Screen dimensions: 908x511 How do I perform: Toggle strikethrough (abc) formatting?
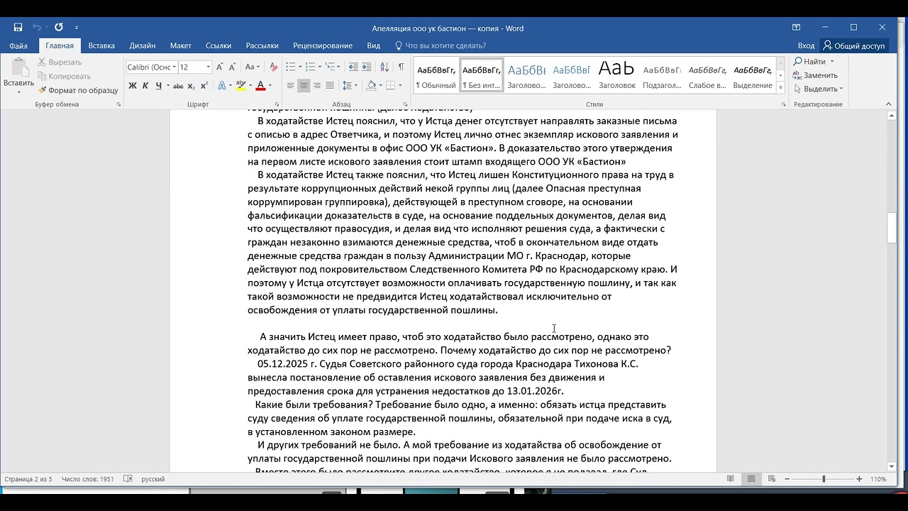[x=178, y=86]
